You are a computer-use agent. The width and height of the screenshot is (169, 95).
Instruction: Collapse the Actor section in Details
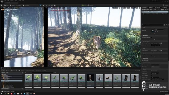(142, 69)
